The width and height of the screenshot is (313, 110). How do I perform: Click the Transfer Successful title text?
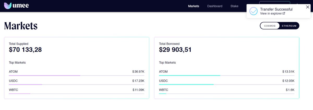[276, 9]
